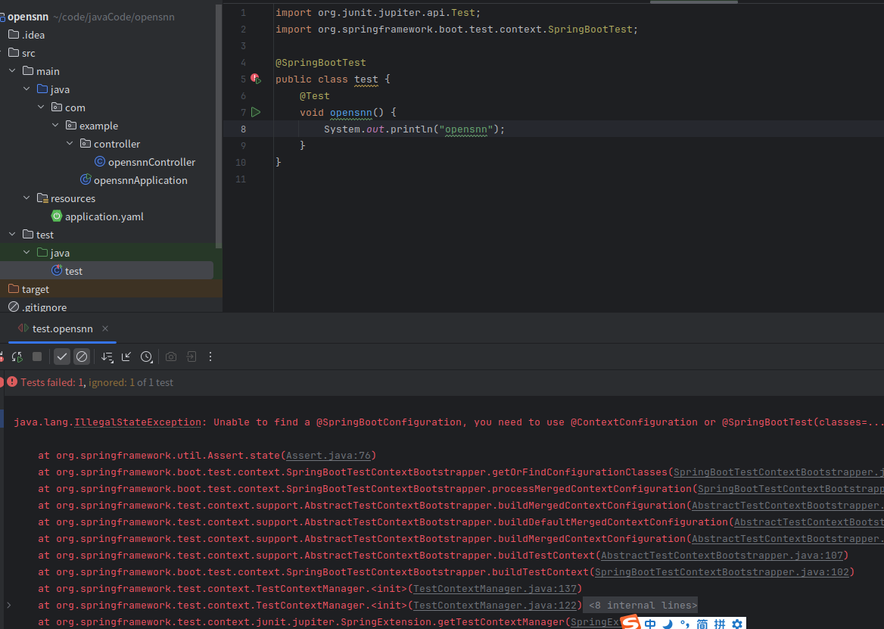Image resolution: width=884 pixels, height=629 pixels.
Task: Toggle Show Passed tests checkmark
Action: (x=62, y=357)
